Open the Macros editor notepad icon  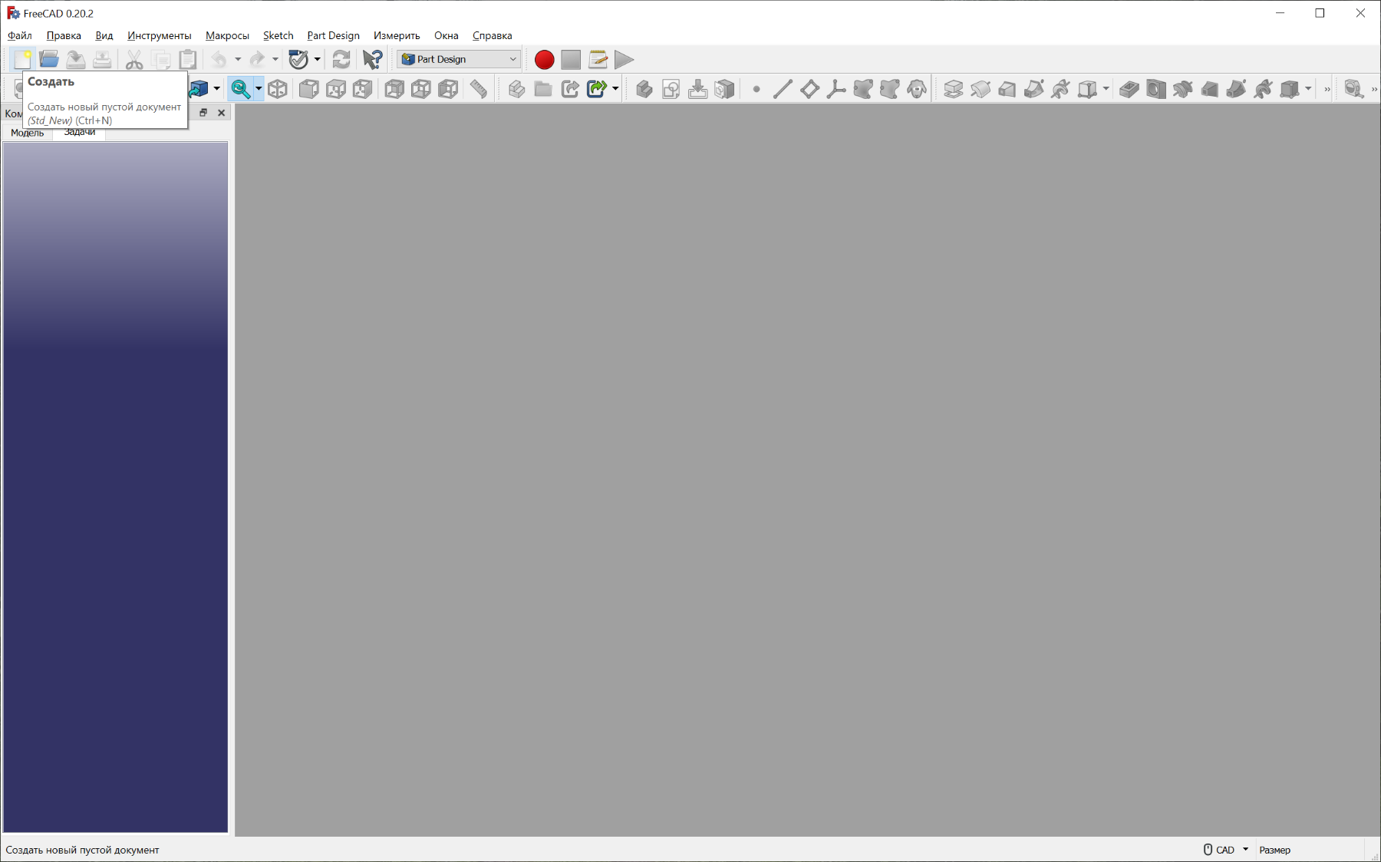pos(598,59)
